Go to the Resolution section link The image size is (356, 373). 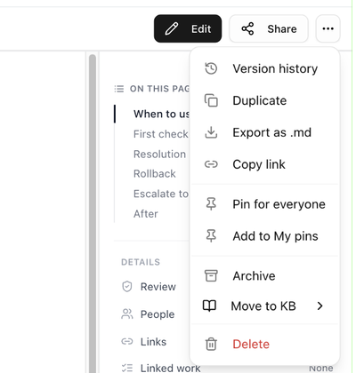[159, 154]
